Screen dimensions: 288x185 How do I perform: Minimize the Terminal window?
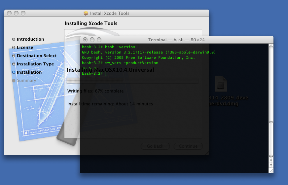point(92,40)
